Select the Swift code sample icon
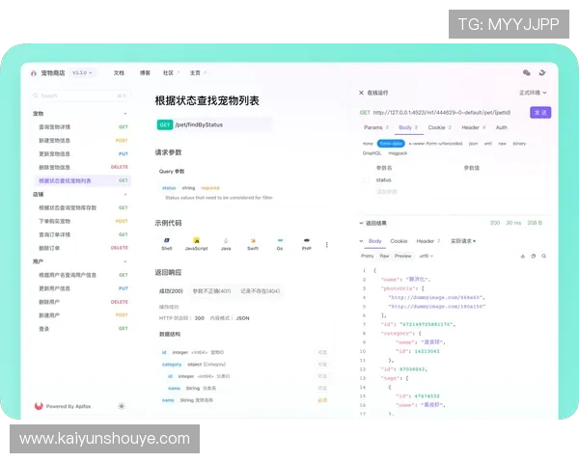The image size is (579, 463). click(253, 240)
